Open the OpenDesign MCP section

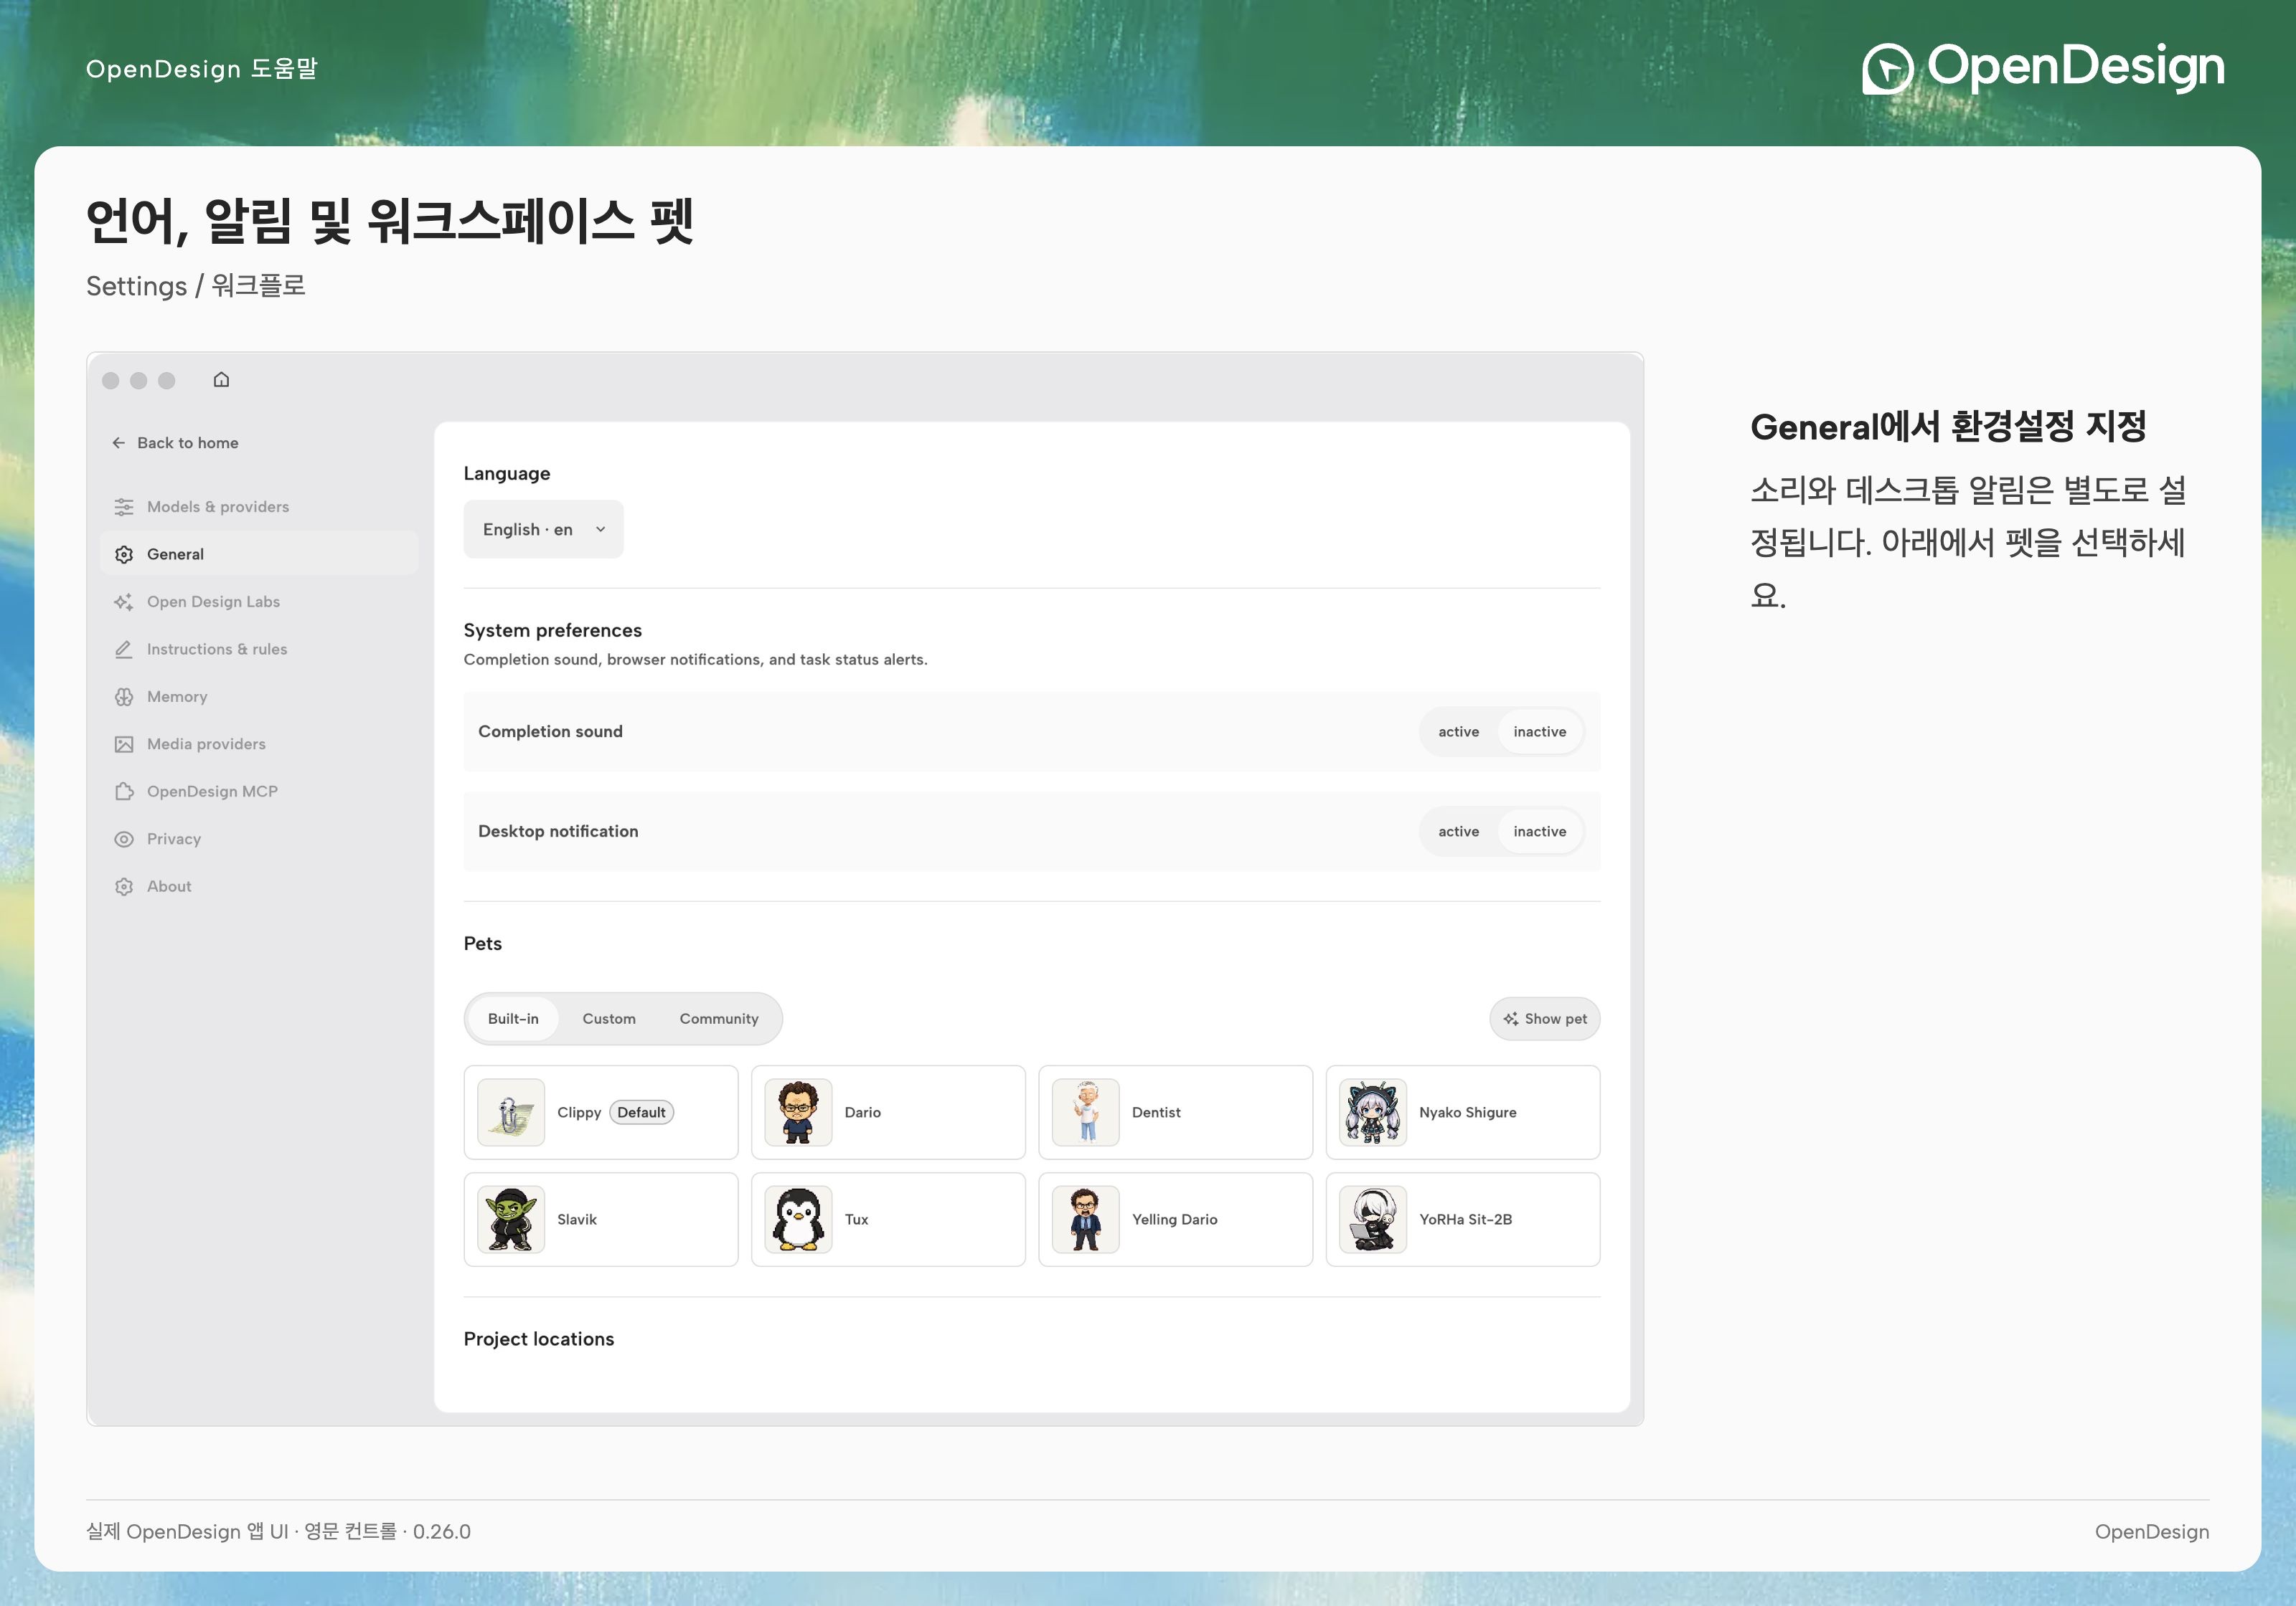[259, 792]
